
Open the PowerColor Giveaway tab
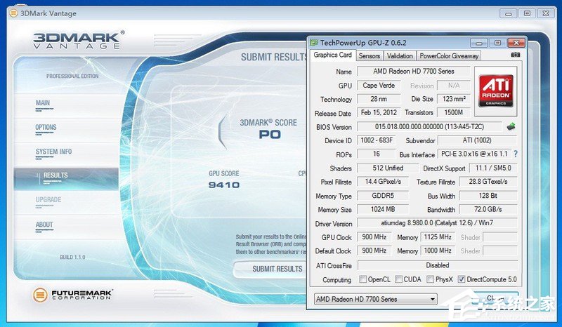pyautogui.click(x=449, y=56)
